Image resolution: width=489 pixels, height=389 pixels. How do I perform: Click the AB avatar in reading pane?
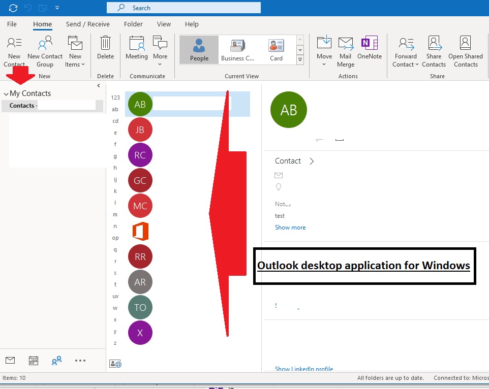289,110
